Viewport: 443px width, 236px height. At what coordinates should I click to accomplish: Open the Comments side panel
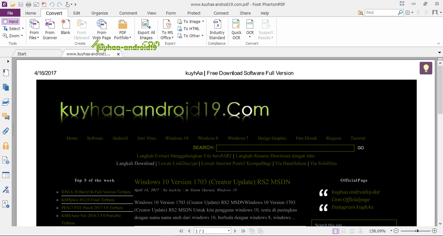point(6,117)
